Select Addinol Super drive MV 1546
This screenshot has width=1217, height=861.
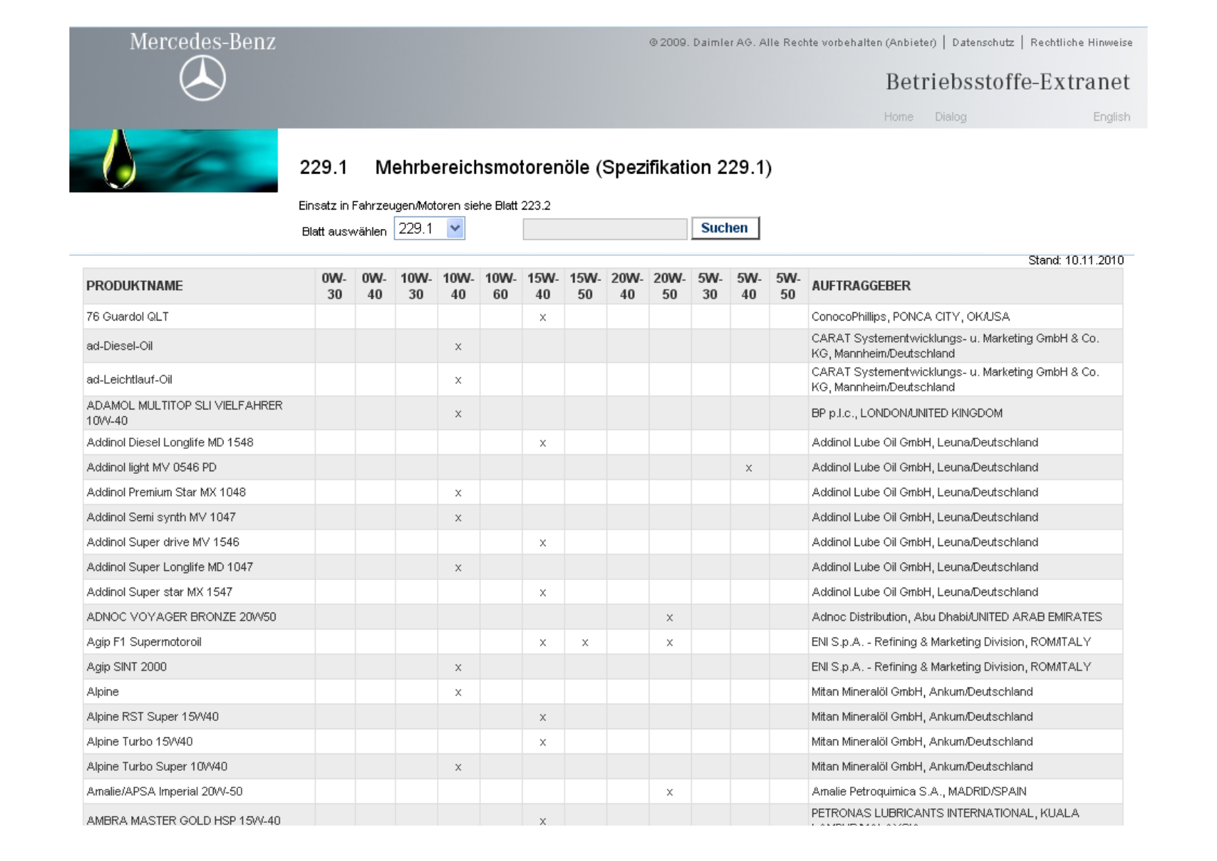click(x=163, y=542)
